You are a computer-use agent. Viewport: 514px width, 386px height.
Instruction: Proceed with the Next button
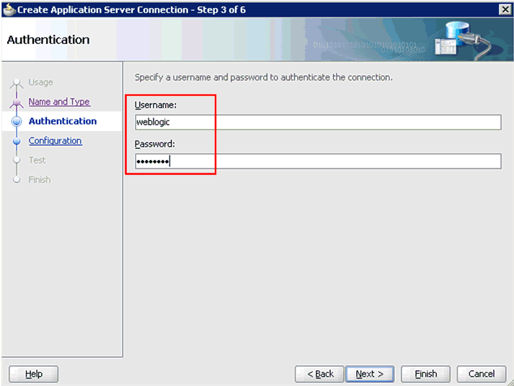[x=369, y=374]
